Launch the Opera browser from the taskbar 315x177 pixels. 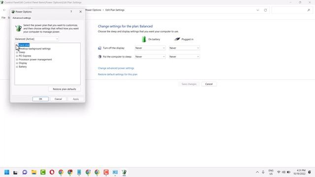tap(52, 172)
